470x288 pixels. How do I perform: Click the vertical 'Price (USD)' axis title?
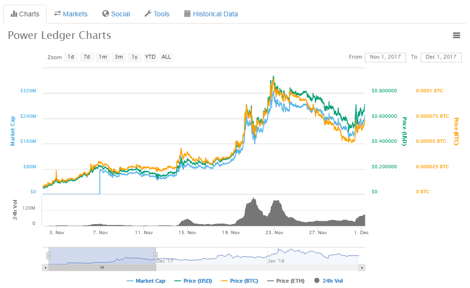click(x=404, y=131)
